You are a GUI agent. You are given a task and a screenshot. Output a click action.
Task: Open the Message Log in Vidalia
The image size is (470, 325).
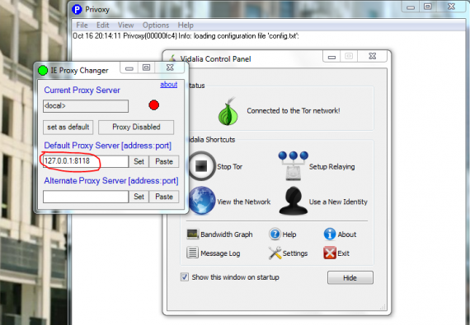[x=214, y=253]
